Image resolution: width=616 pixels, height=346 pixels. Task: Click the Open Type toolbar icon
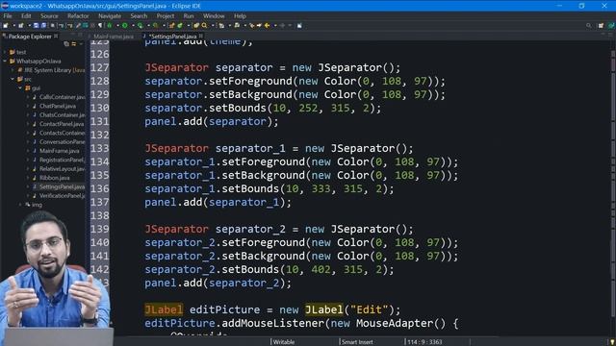[x=196, y=26]
